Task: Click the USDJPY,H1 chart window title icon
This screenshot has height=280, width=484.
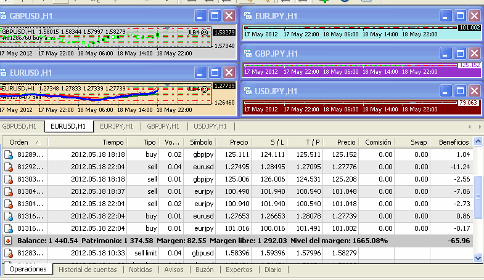Action: coord(247,90)
